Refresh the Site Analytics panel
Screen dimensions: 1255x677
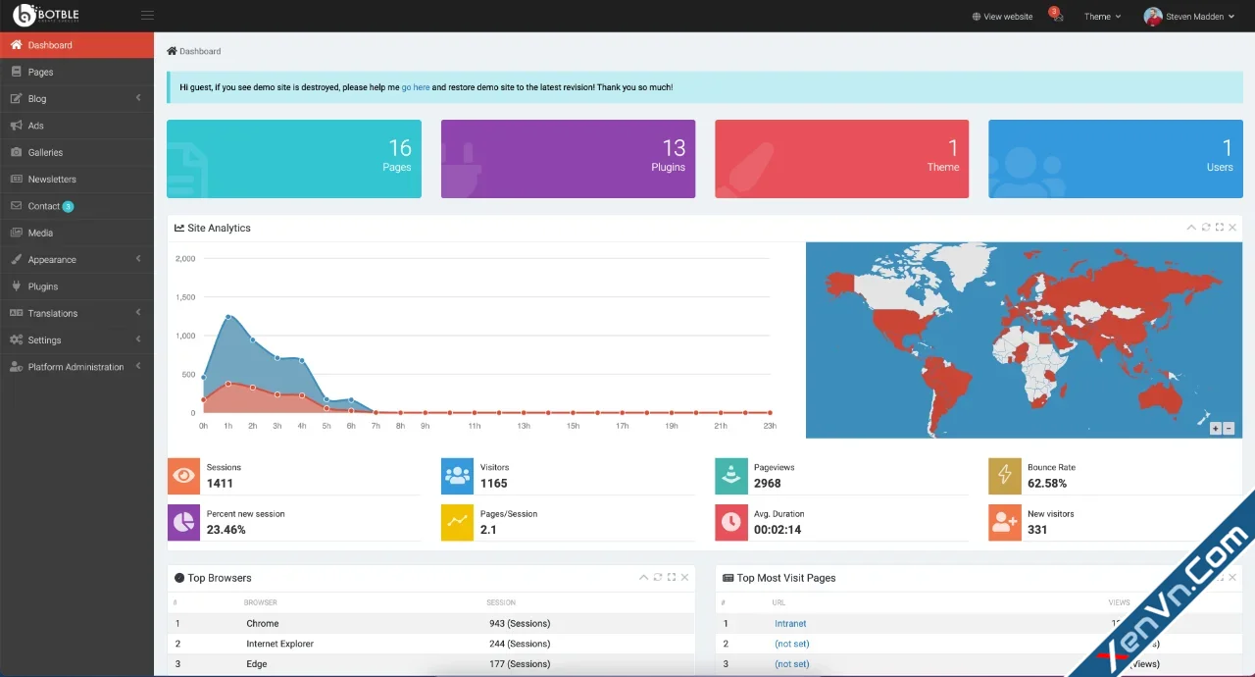[1205, 227]
